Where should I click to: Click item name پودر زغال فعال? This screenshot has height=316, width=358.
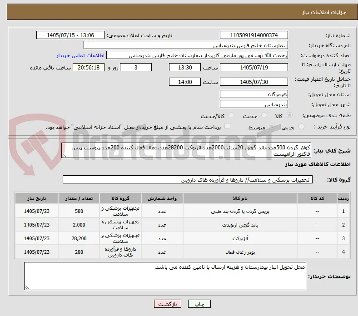240,252
